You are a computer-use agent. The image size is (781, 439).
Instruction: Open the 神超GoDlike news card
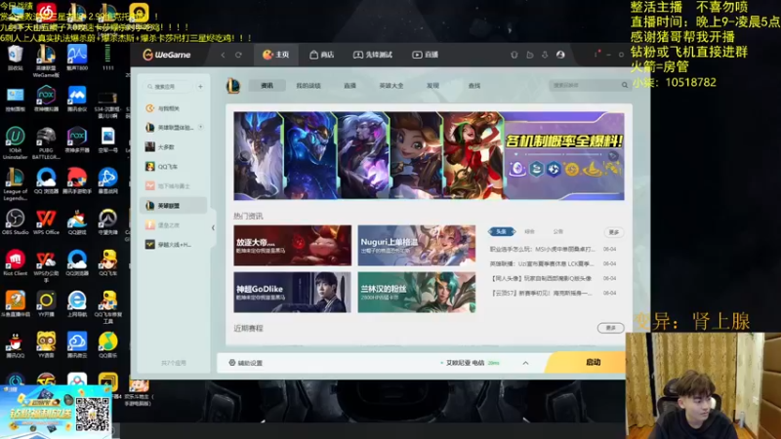point(292,292)
